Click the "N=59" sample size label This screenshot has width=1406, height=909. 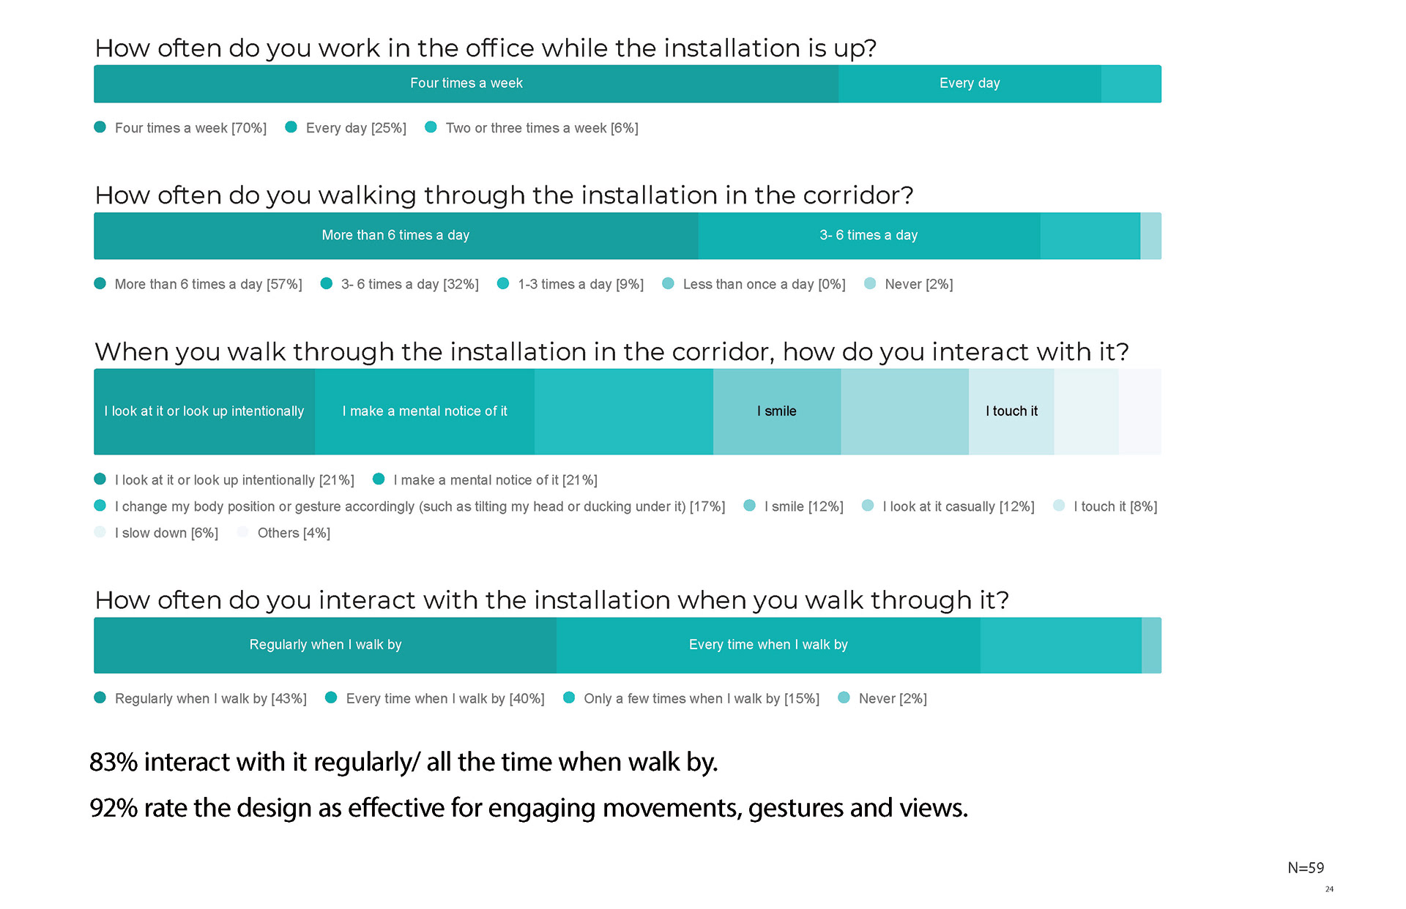[x=1306, y=868]
